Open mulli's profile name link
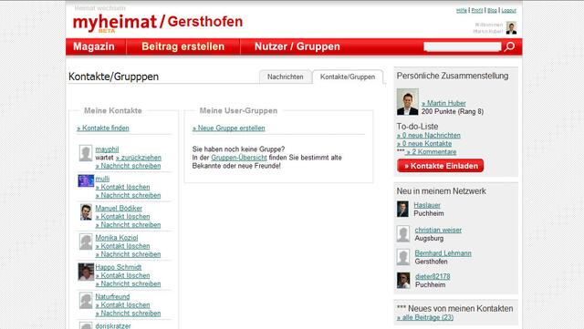 (102, 179)
